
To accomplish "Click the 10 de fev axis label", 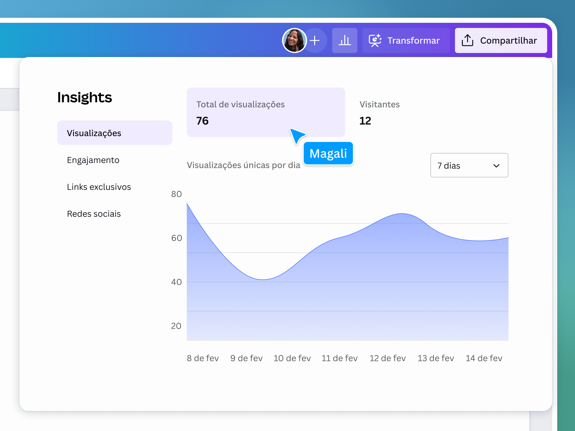I will (292, 358).
